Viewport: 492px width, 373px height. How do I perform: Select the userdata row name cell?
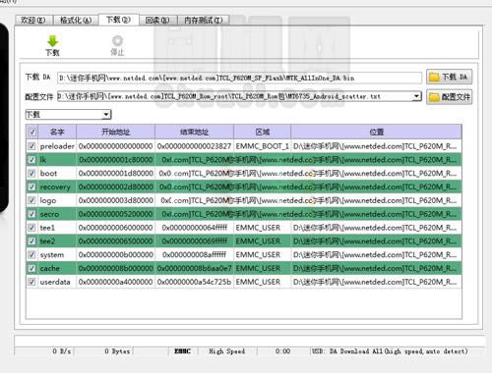pos(57,282)
